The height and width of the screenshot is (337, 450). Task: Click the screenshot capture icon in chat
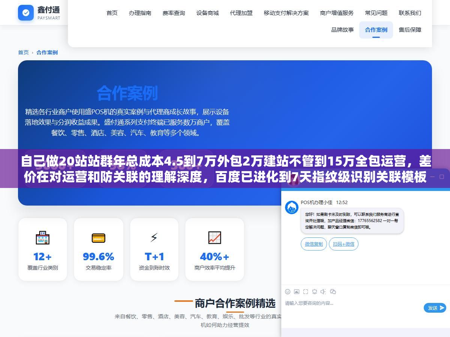(x=306, y=292)
